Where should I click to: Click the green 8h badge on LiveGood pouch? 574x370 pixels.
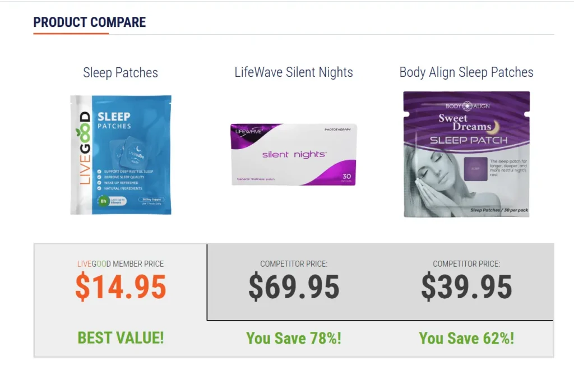(103, 200)
